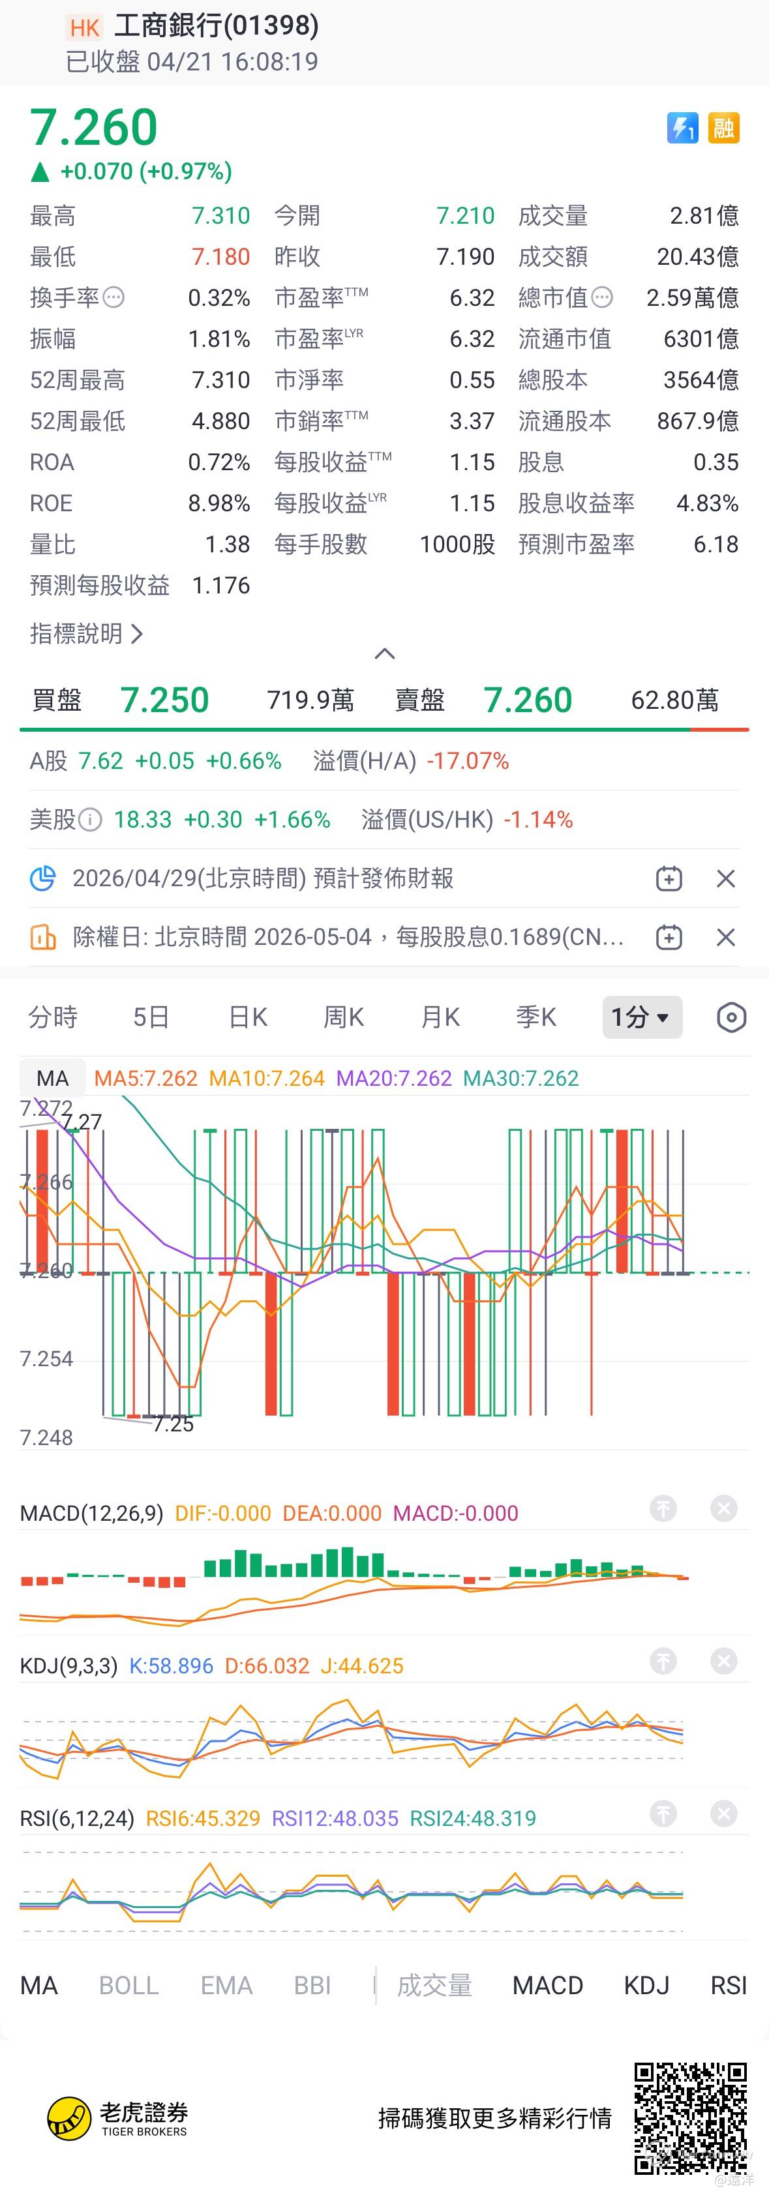The image size is (769, 2197).
Task: Open info icon beside 換手率
Action: pos(113,297)
